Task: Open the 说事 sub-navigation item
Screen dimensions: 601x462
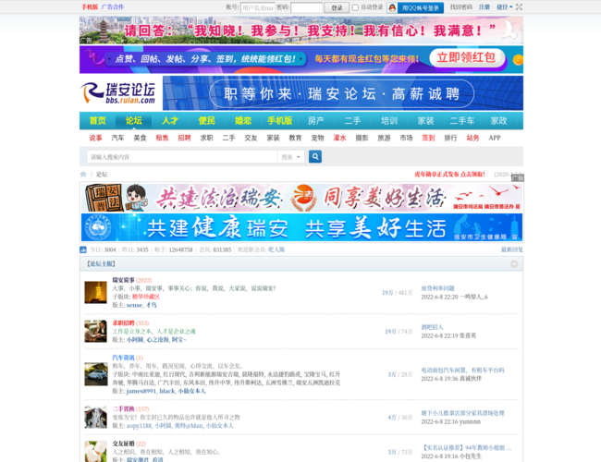Action: pos(96,138)
